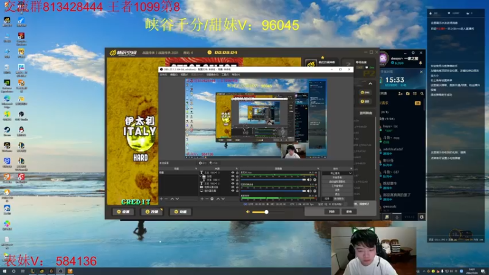
Task: Click Start Recording in OBS controls
Action: (x=337, y=177)
